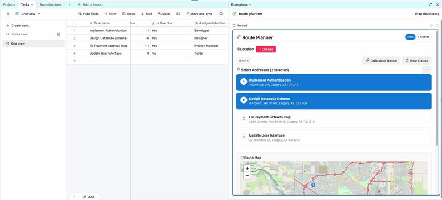The width and height of the screenshot is (442, 200).
Task: Select the Update User Interface radio circle
Action: (x=244, y=137)
